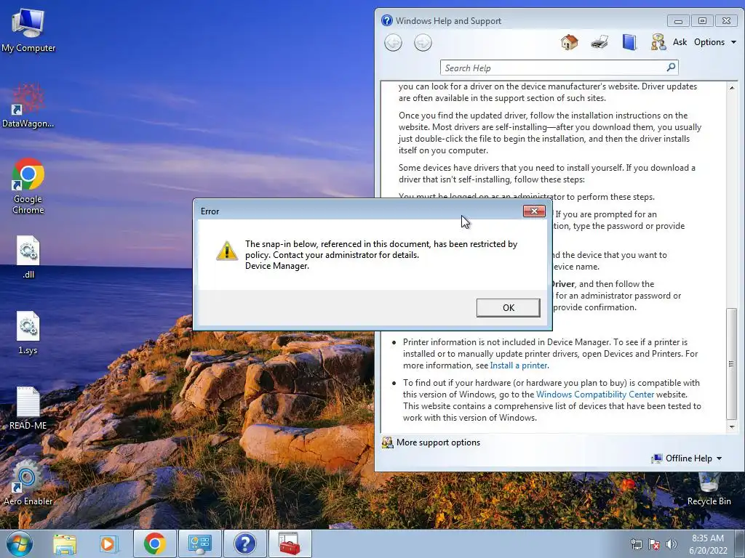Viewport: 745px width, 558px height.
Task: Select the Aero Enabler desktop shortcut
Action: (x=28, y=483)
